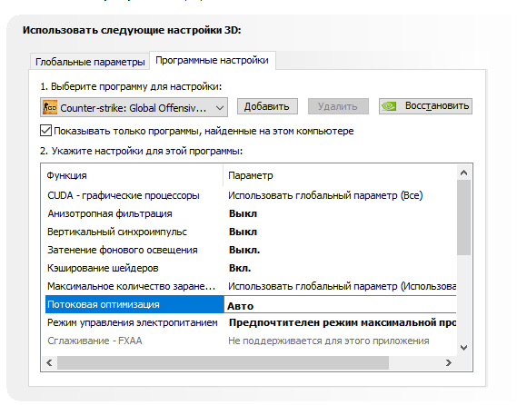Click the Добавить button
Viewport: 517px width, 405px height.
pyautogui.click(x=267, y=106)
